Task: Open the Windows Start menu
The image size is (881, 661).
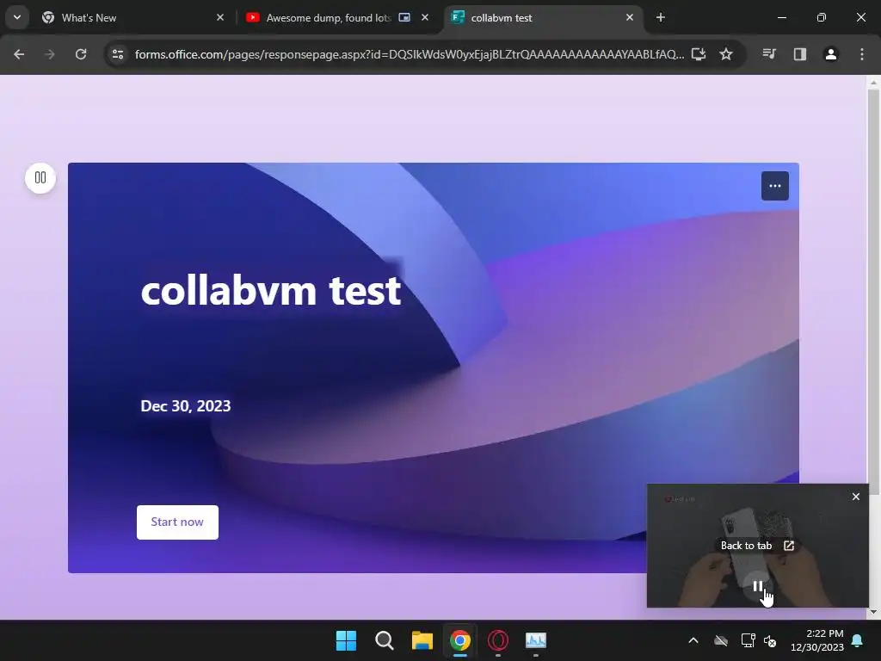Action: click(x=346, y=640)
